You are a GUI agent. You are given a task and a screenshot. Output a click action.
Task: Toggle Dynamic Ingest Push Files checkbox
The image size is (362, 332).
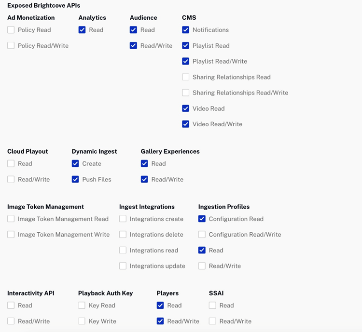point(75,179)
